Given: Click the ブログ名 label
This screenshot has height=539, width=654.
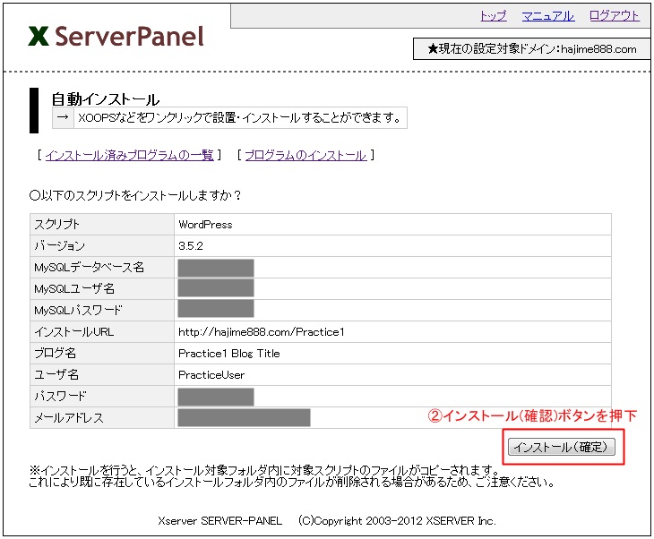Looking at the screenshot, I should (x=55, y=354).
